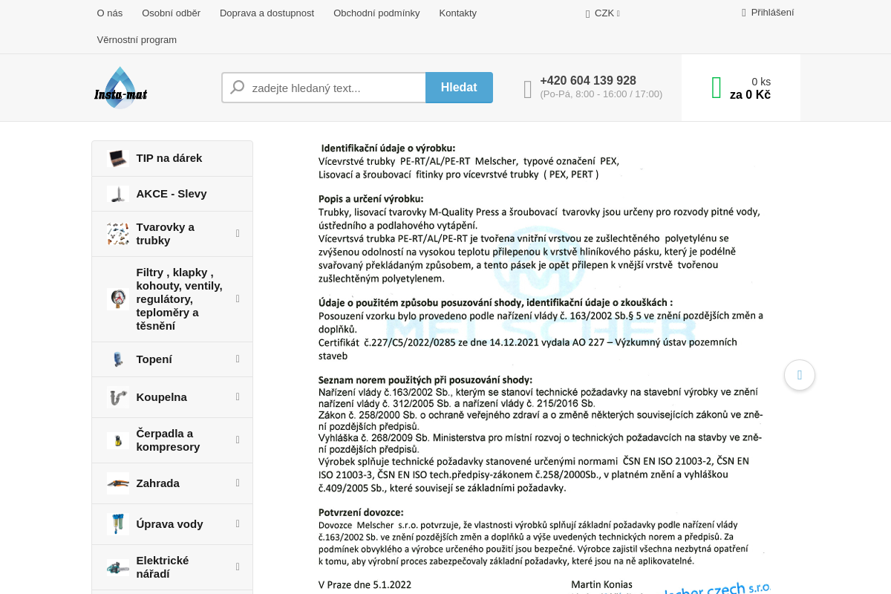Expand the Filtry, klapky, kohouty category arrow
Screen dimensions: 891x594
(x=238, y=299)
